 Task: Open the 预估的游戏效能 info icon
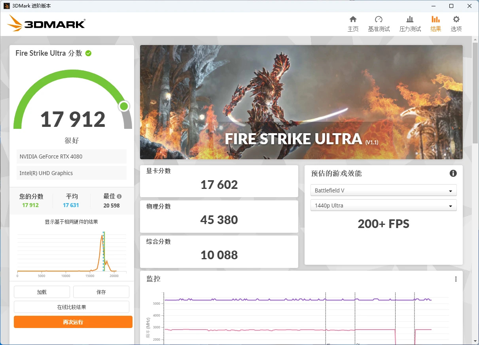453,173
